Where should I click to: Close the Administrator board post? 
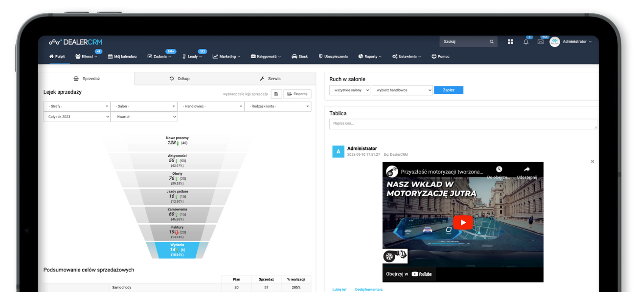click(592, 162)
